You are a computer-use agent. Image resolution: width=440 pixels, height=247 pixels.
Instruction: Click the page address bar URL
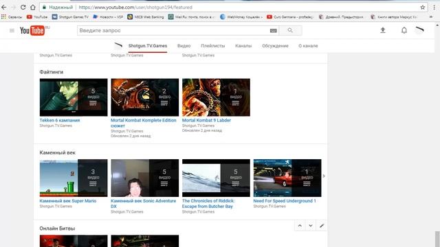[135, 8]
